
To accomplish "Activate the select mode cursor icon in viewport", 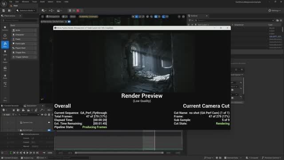I will (133, 16).
